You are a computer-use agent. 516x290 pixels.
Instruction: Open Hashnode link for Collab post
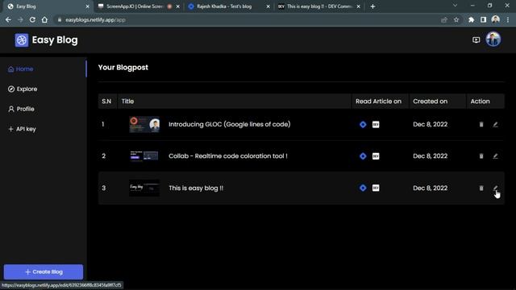click(363, 155)
